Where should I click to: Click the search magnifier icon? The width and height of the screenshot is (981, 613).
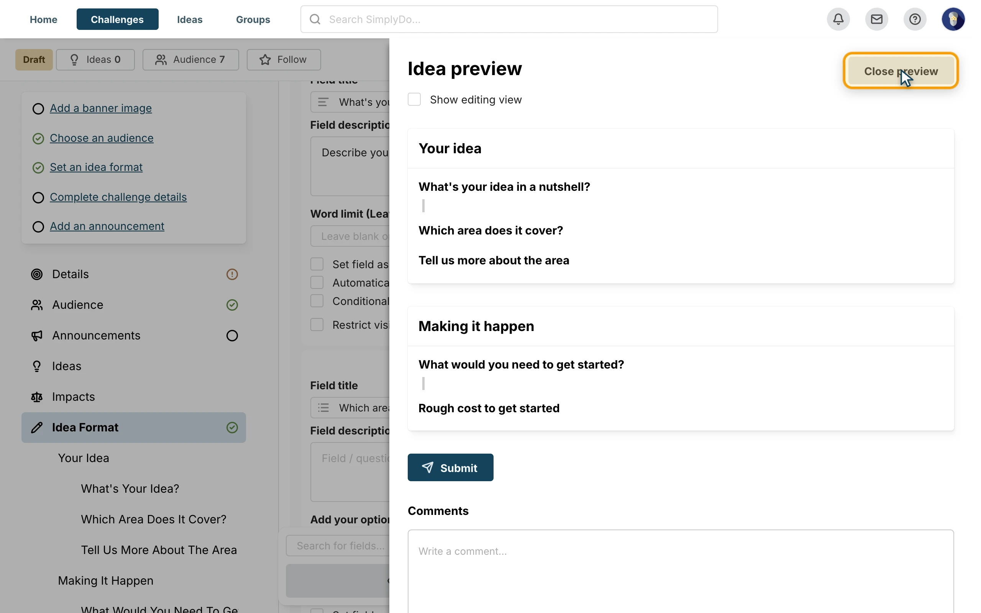tap(315, 19)
